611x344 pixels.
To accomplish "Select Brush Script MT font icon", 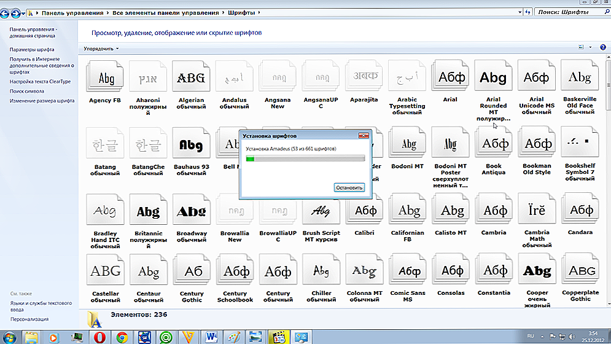I will [x=321, y=209].
